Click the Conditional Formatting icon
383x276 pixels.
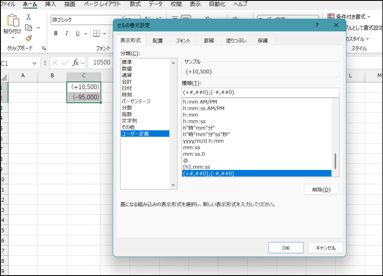(x=331, y=17)
